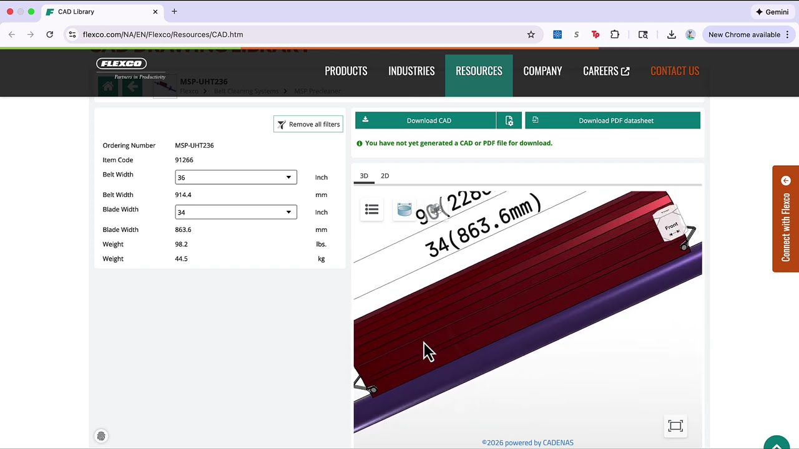Click the scroll-to-top arrow button
This screenshot has width=799, height=449.
tap(777, 443)
